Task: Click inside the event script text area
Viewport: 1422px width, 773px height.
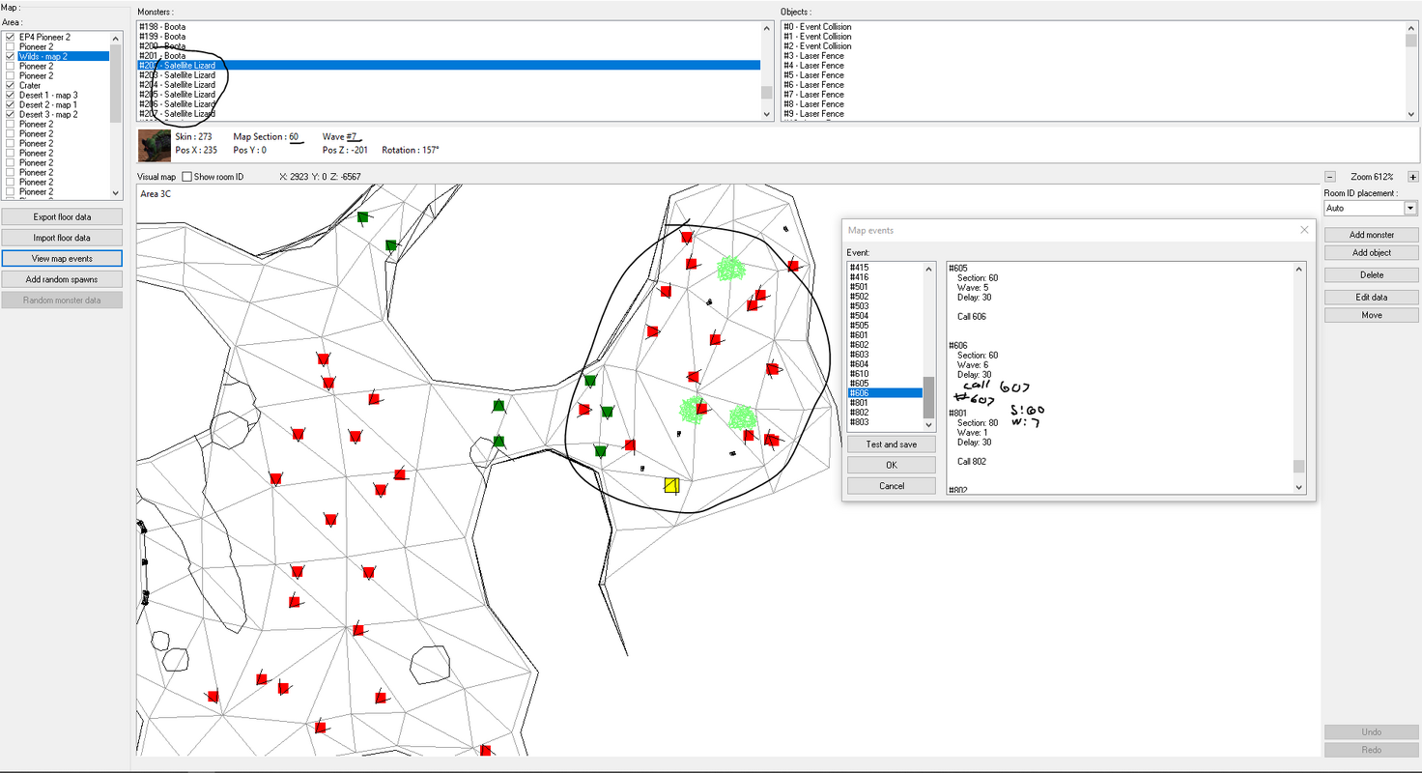Action: 1121,379
